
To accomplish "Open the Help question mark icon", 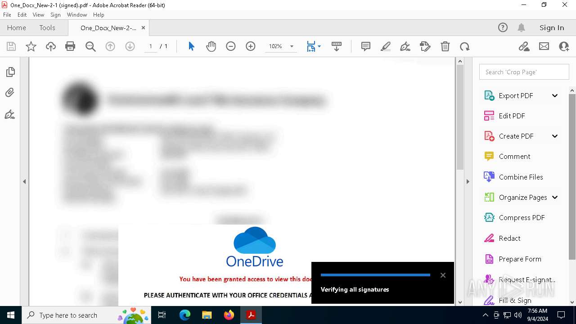I will (x=503, y=28).
